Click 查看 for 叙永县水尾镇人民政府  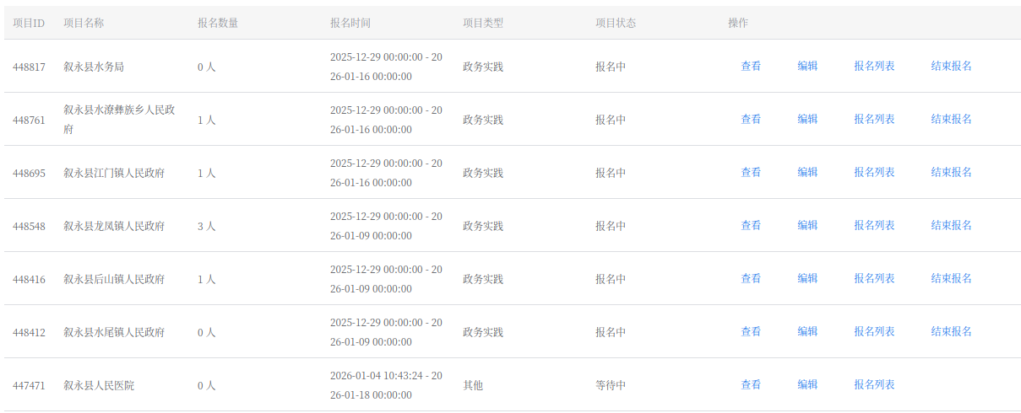click(x=751, y=331)
